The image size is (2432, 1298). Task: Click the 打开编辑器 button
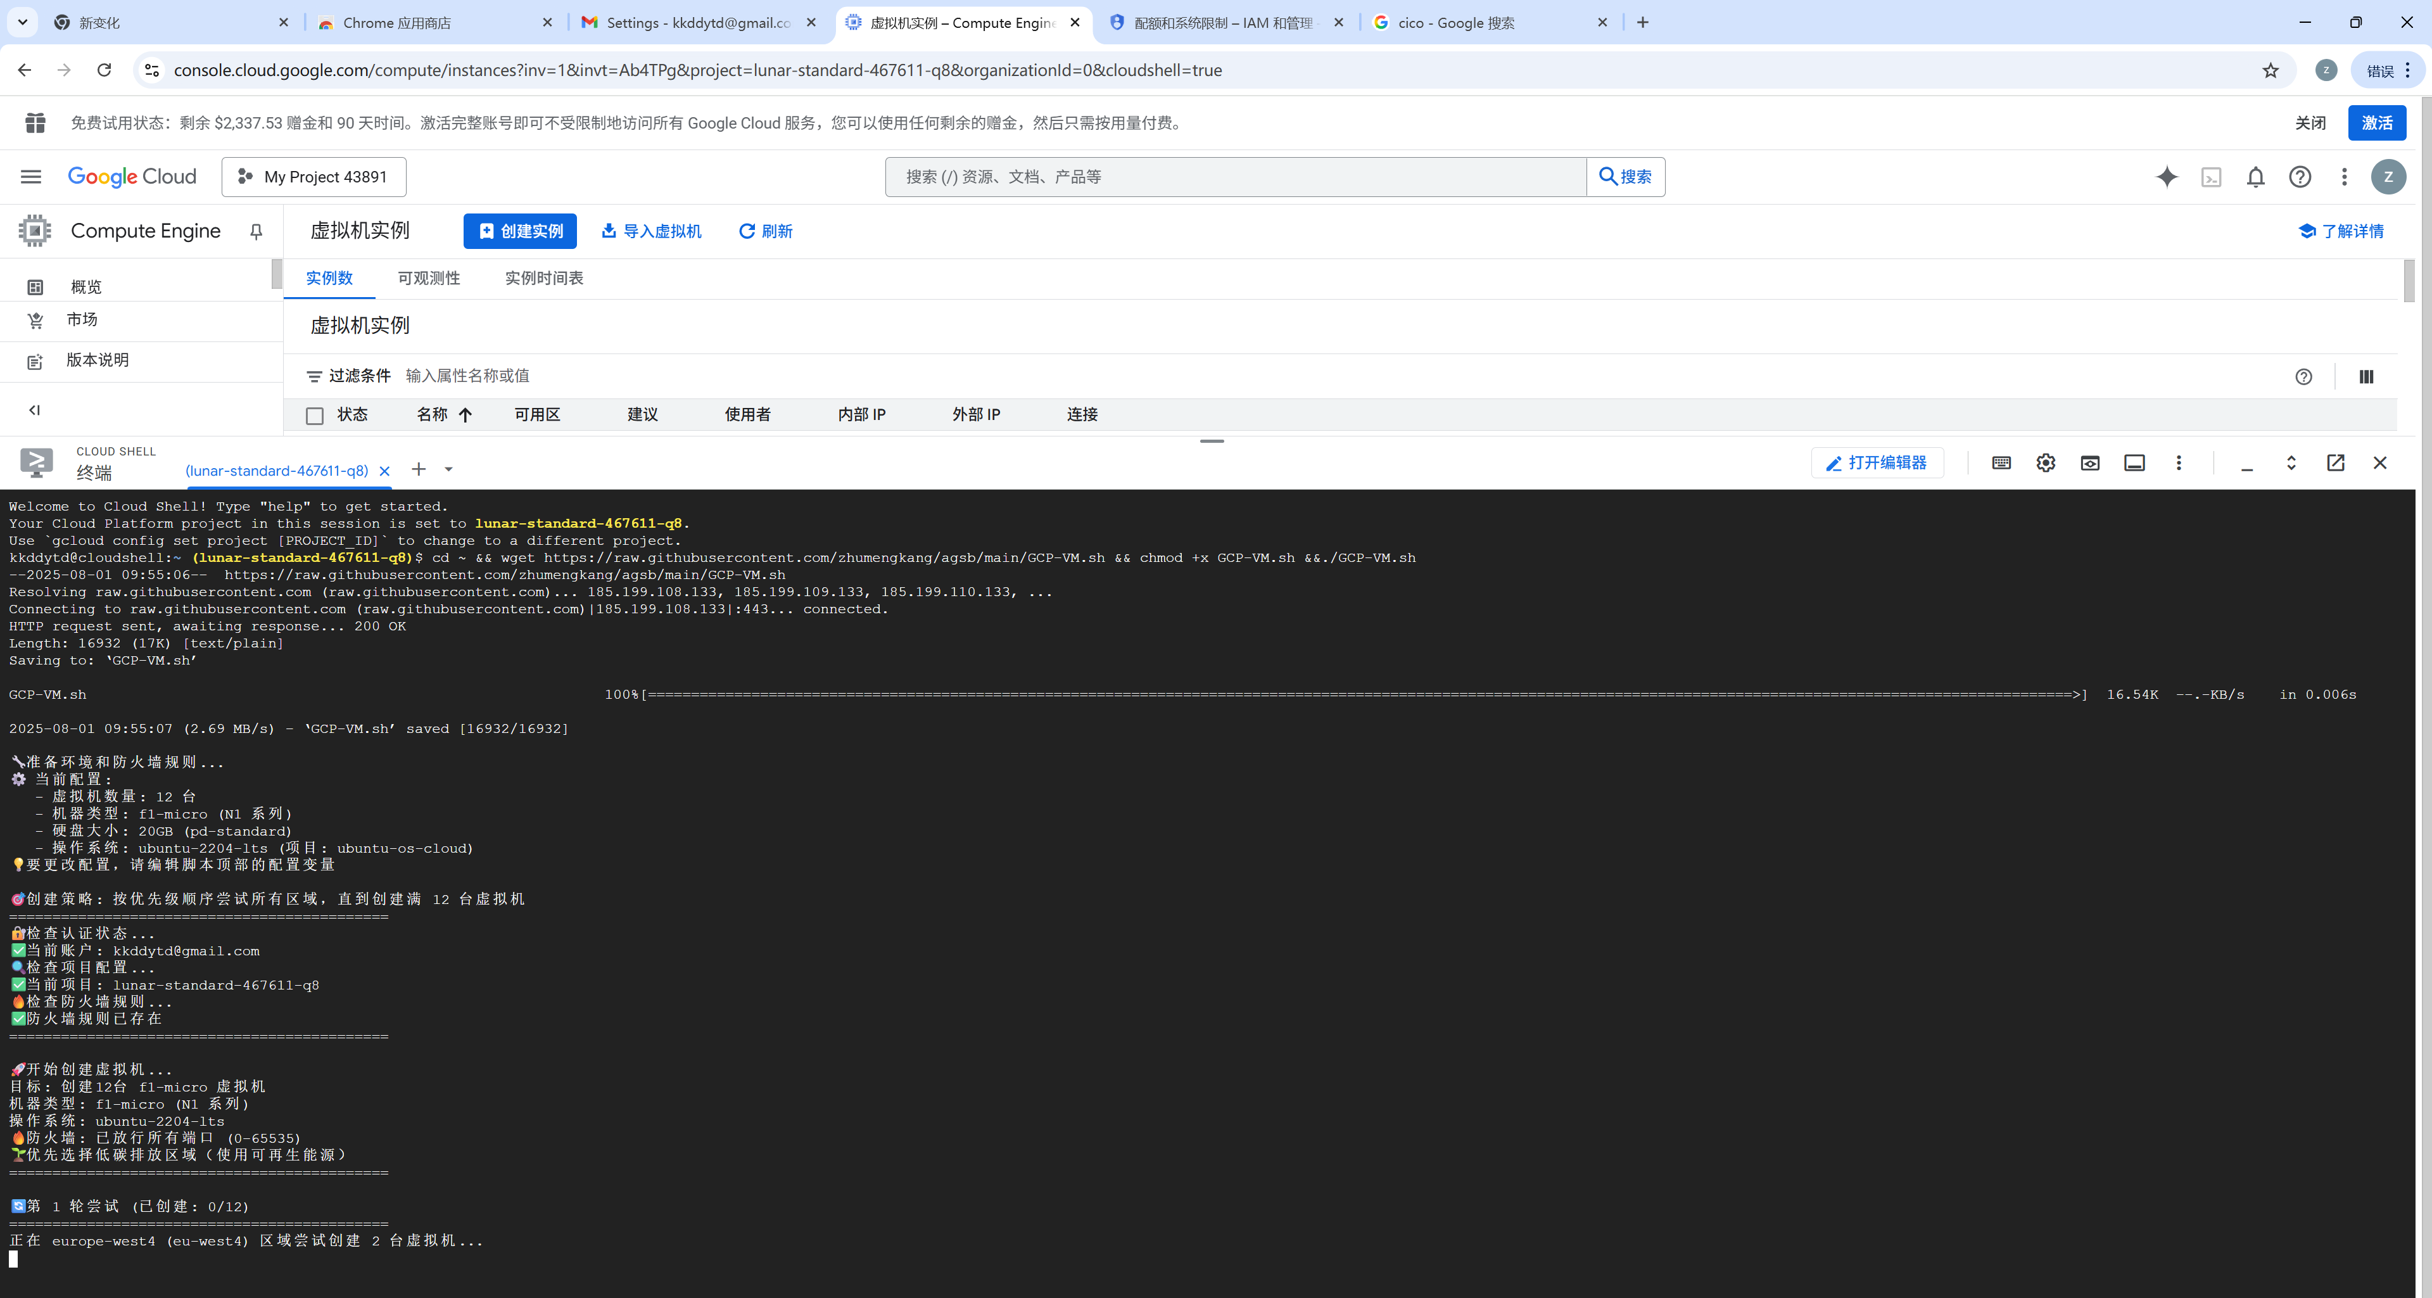click(x=1876, y=462)
